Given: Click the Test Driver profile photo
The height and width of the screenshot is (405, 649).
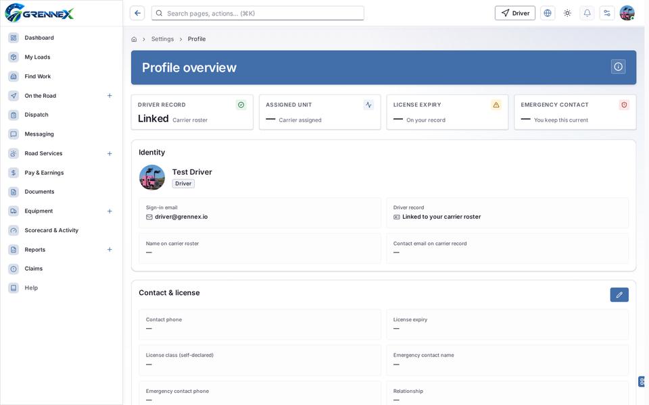Looking at the screenshot, I should coord(152,178).
